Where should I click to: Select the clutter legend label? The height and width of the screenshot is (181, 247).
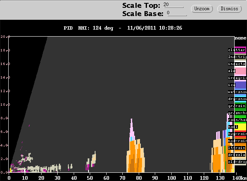coord(237,50)
